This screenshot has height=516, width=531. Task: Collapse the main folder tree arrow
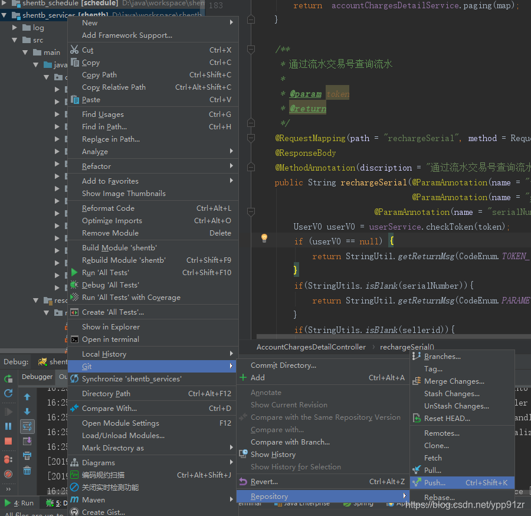(x=25, y=53)
